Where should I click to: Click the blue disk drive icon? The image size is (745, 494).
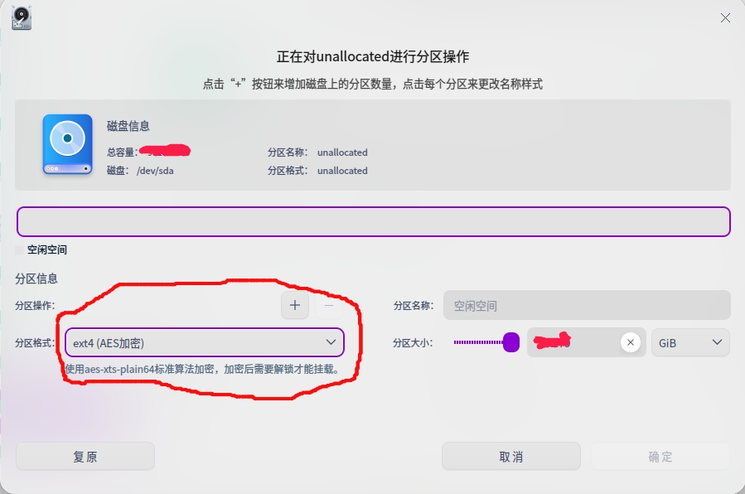[x=67, y=144]
